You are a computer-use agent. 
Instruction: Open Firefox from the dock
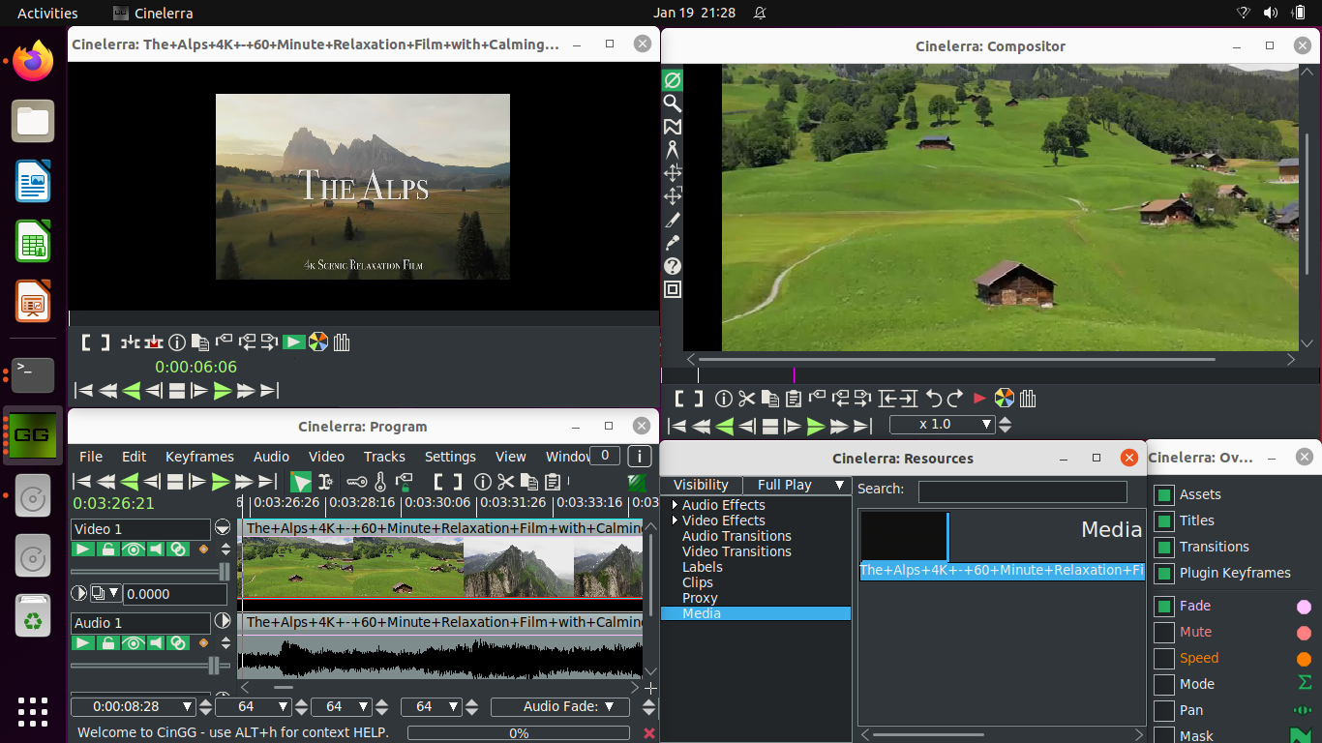coord(33,61)
